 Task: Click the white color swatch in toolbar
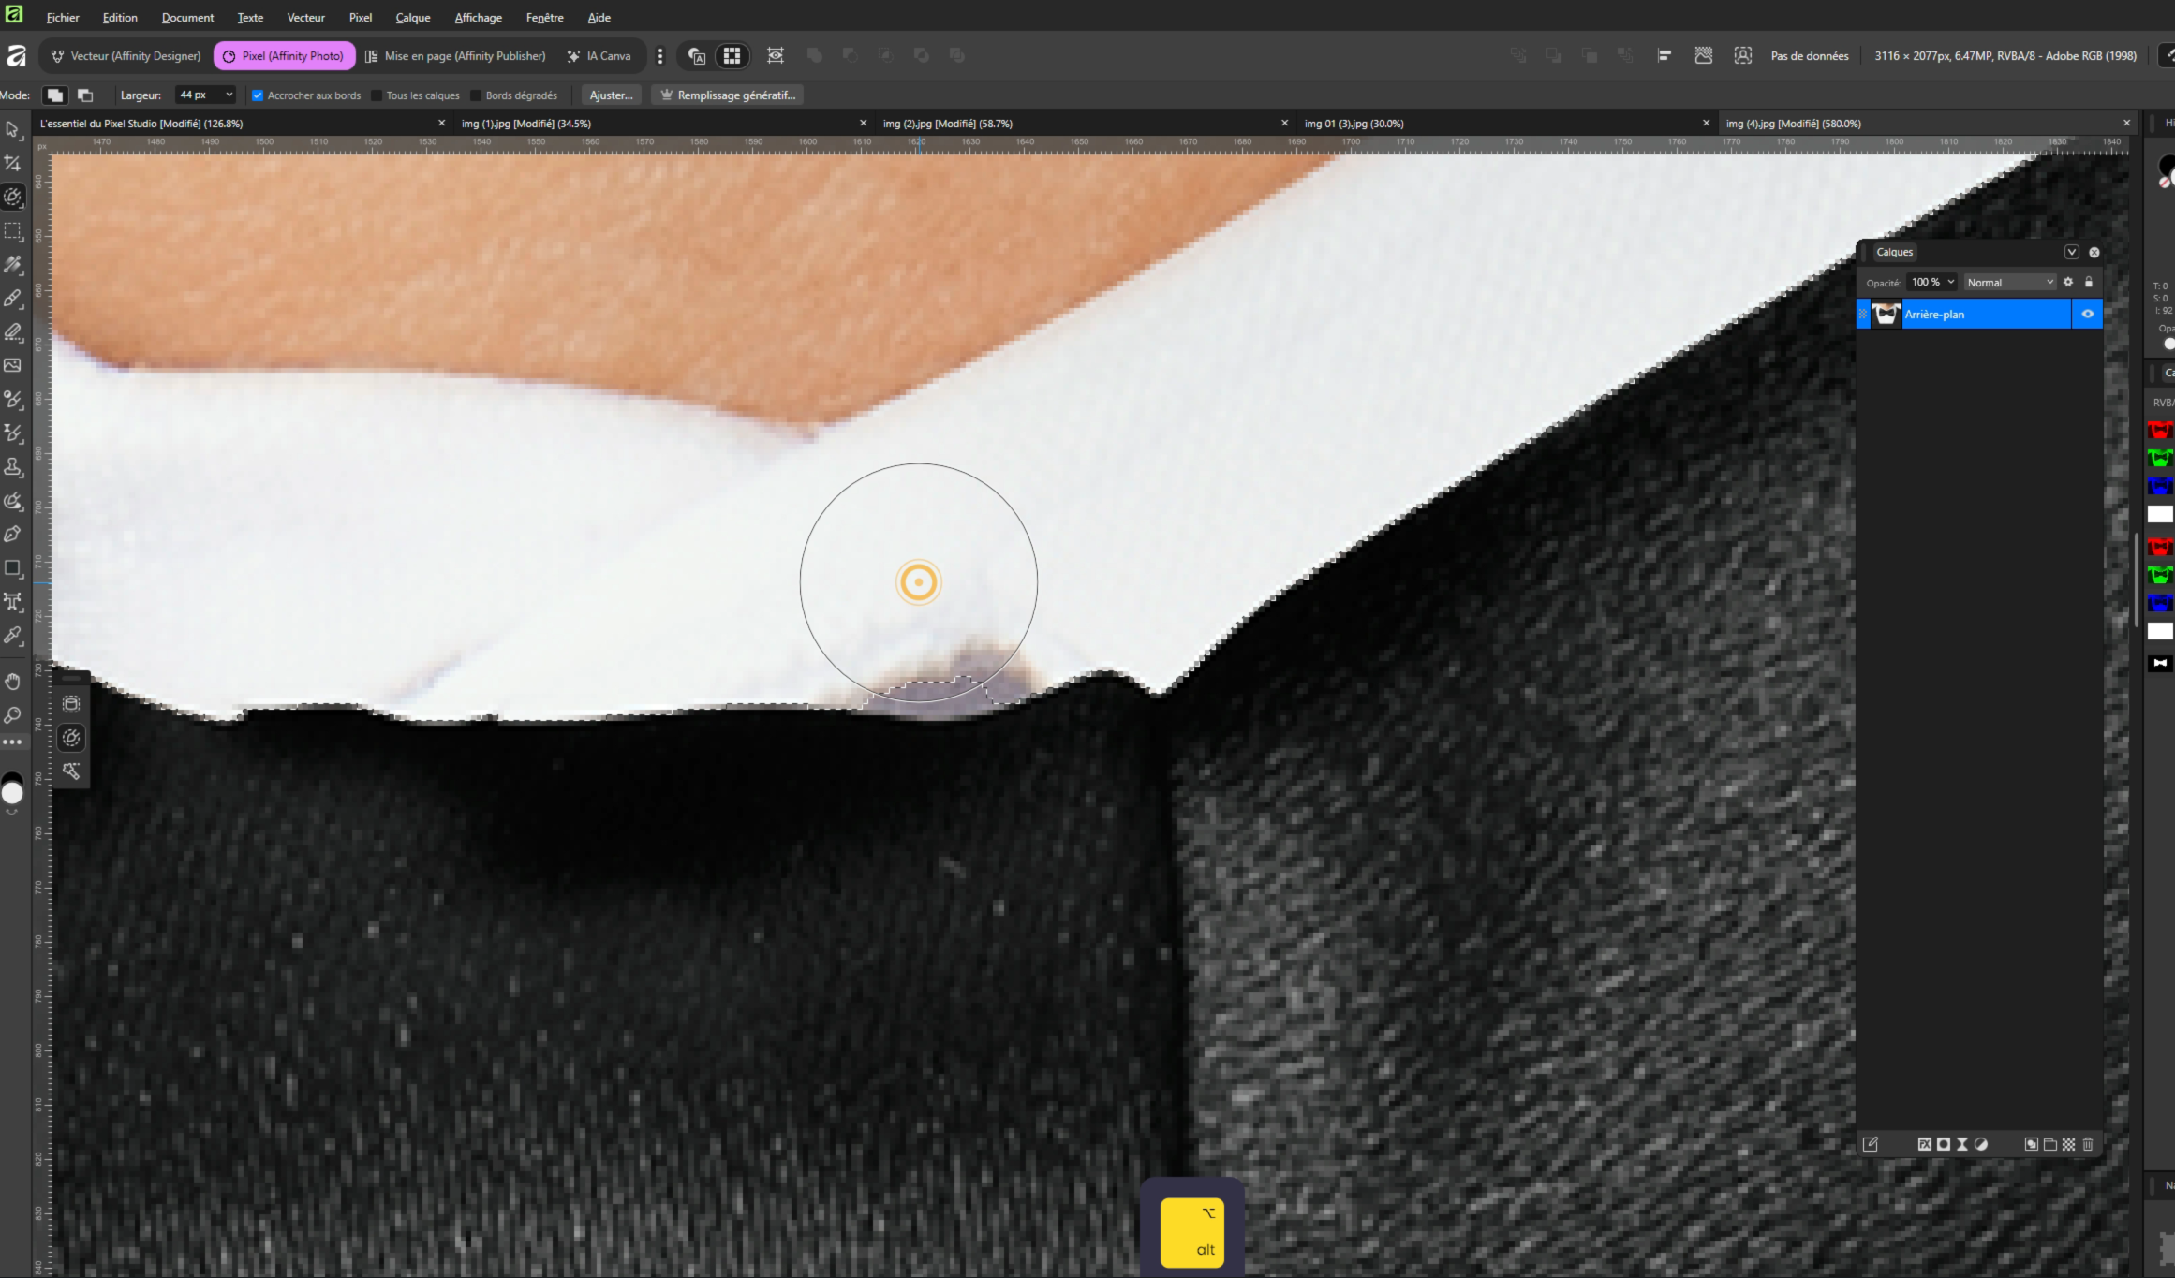[12, 794]
